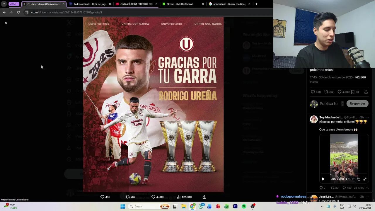
Task: Reply icon in post sidebar showing 438
Action: click(x=313, y=92)
